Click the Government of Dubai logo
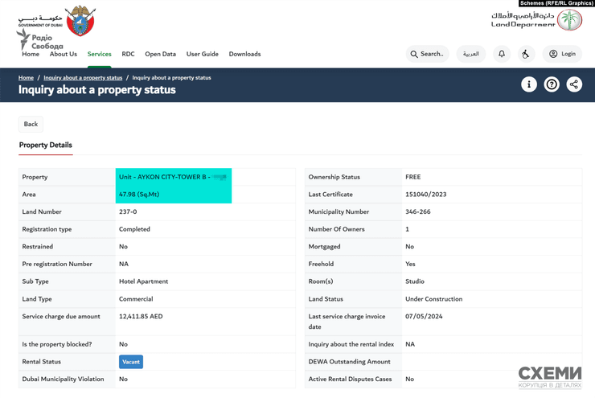Viewport: 595px width, 398px height. coord(56,22)
